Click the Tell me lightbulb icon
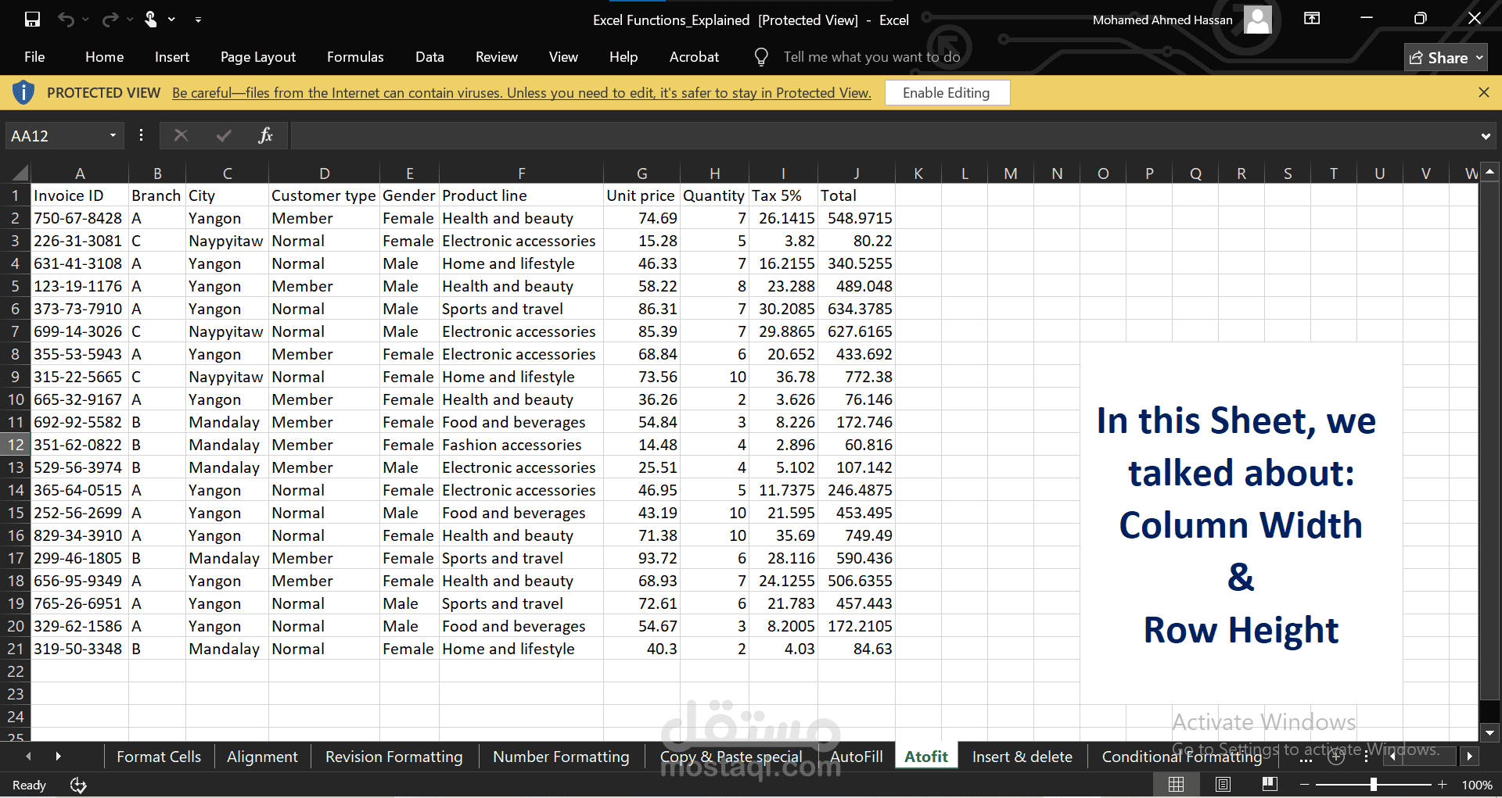Screen dimensions: 1502x798 coord(760,57)
